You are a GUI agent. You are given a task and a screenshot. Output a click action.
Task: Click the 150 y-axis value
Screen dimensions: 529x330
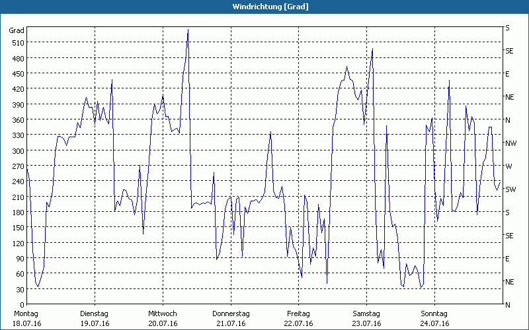[19, 228]
